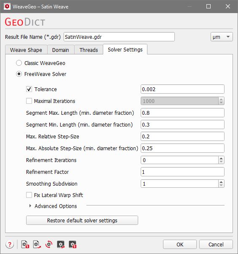The height and width of the screenshot is (254, 238).
Task: Select the Solver Settings tab
Action: coord(125,49)
